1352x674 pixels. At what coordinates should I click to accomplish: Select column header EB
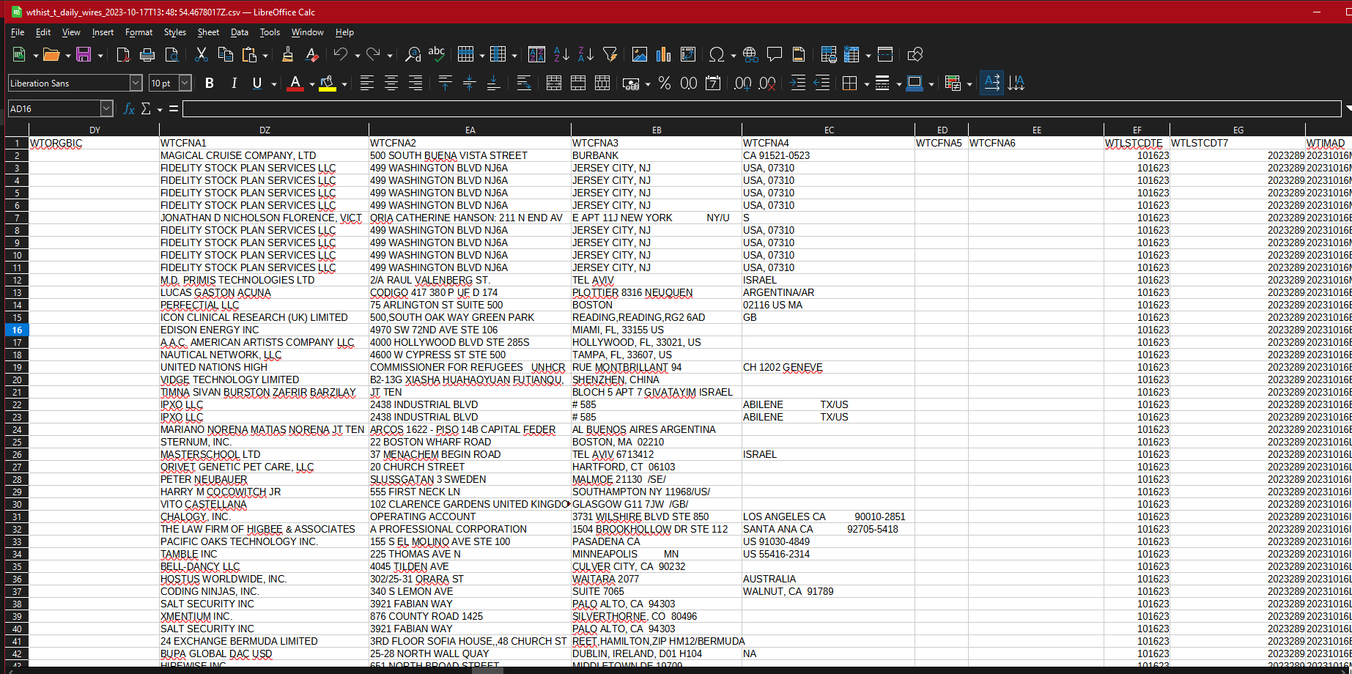(x=657, y=130)
